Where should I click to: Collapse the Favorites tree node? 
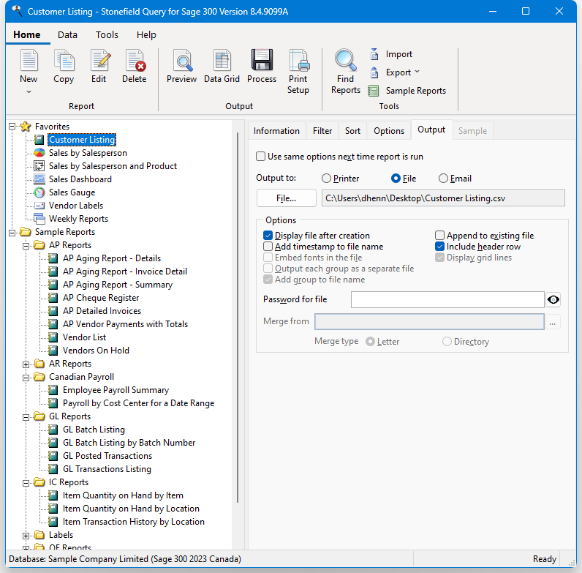(x=12, y=127)
